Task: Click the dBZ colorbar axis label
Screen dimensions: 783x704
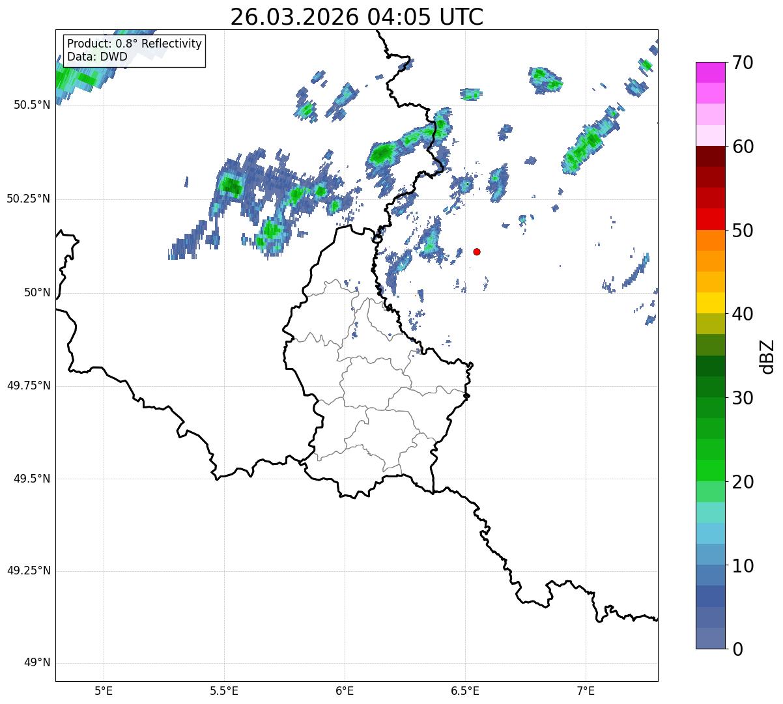Action: (767, 356)
